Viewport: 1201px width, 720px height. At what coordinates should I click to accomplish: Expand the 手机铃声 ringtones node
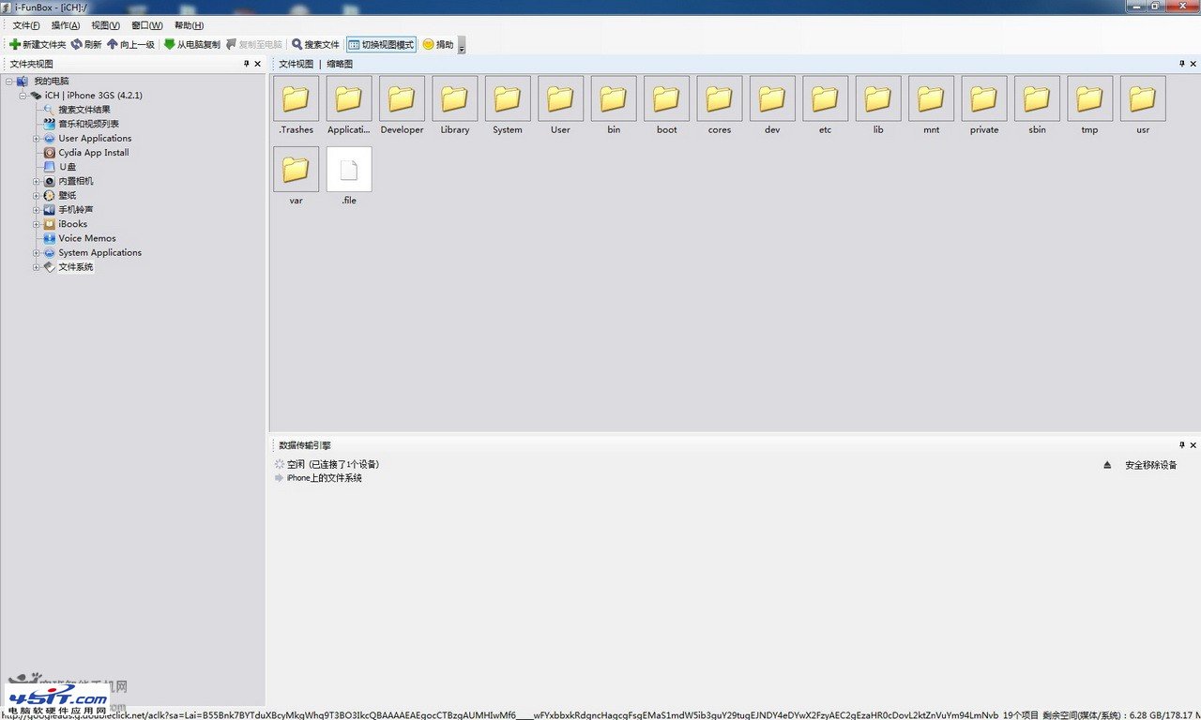(37, 210)
